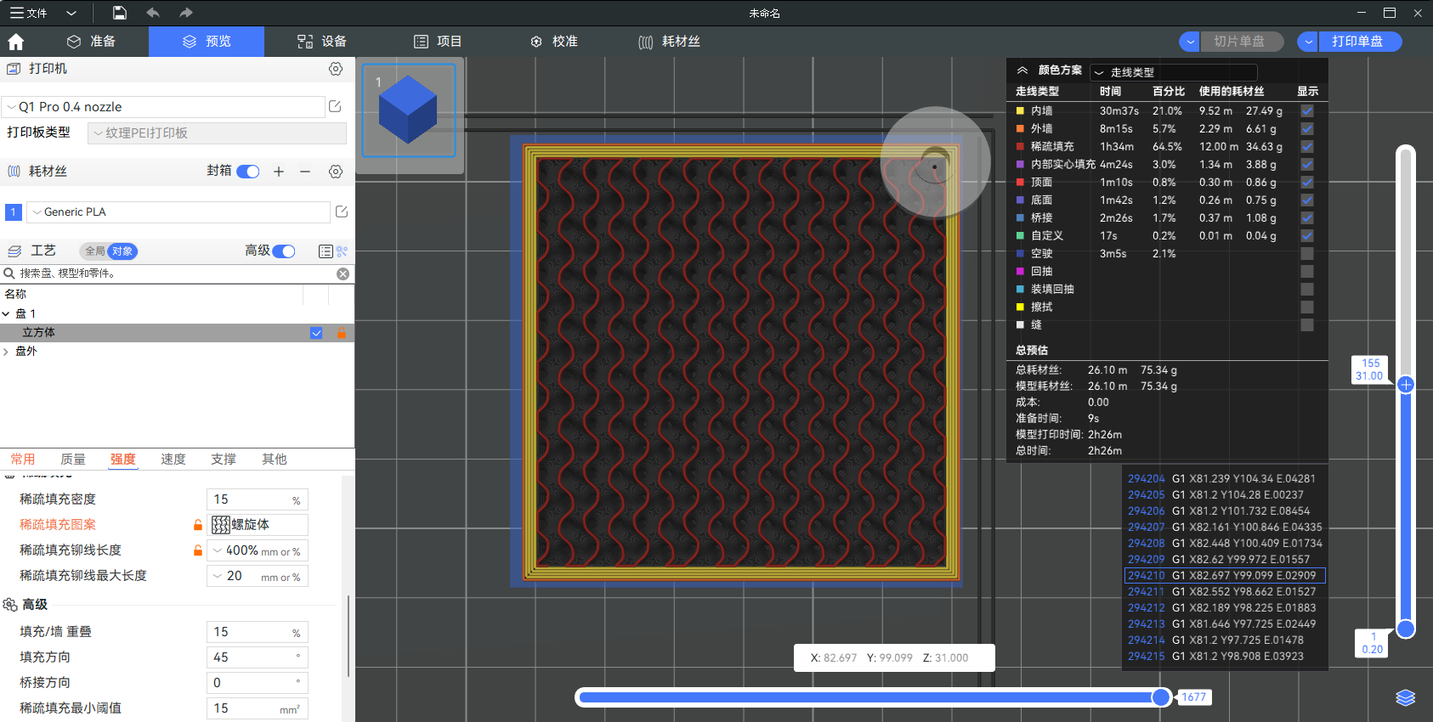Open printer settings gear icon
Image resolution: width=1433 pixels, height=722 pixels.
pyautogui.click(x=336, y=69)
